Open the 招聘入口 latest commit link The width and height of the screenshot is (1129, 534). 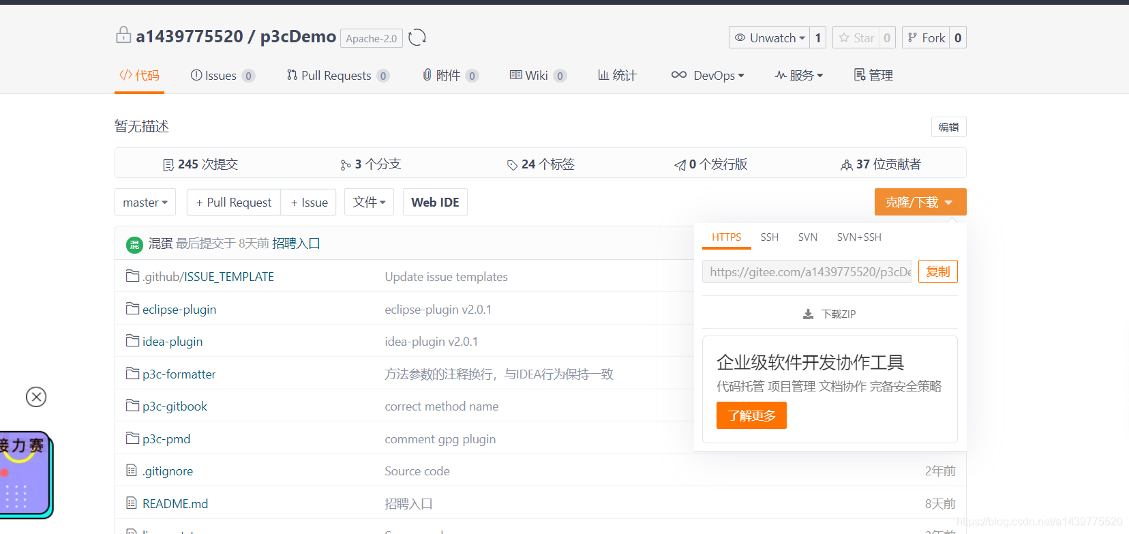pyautogui.click(x=296, y=243)
